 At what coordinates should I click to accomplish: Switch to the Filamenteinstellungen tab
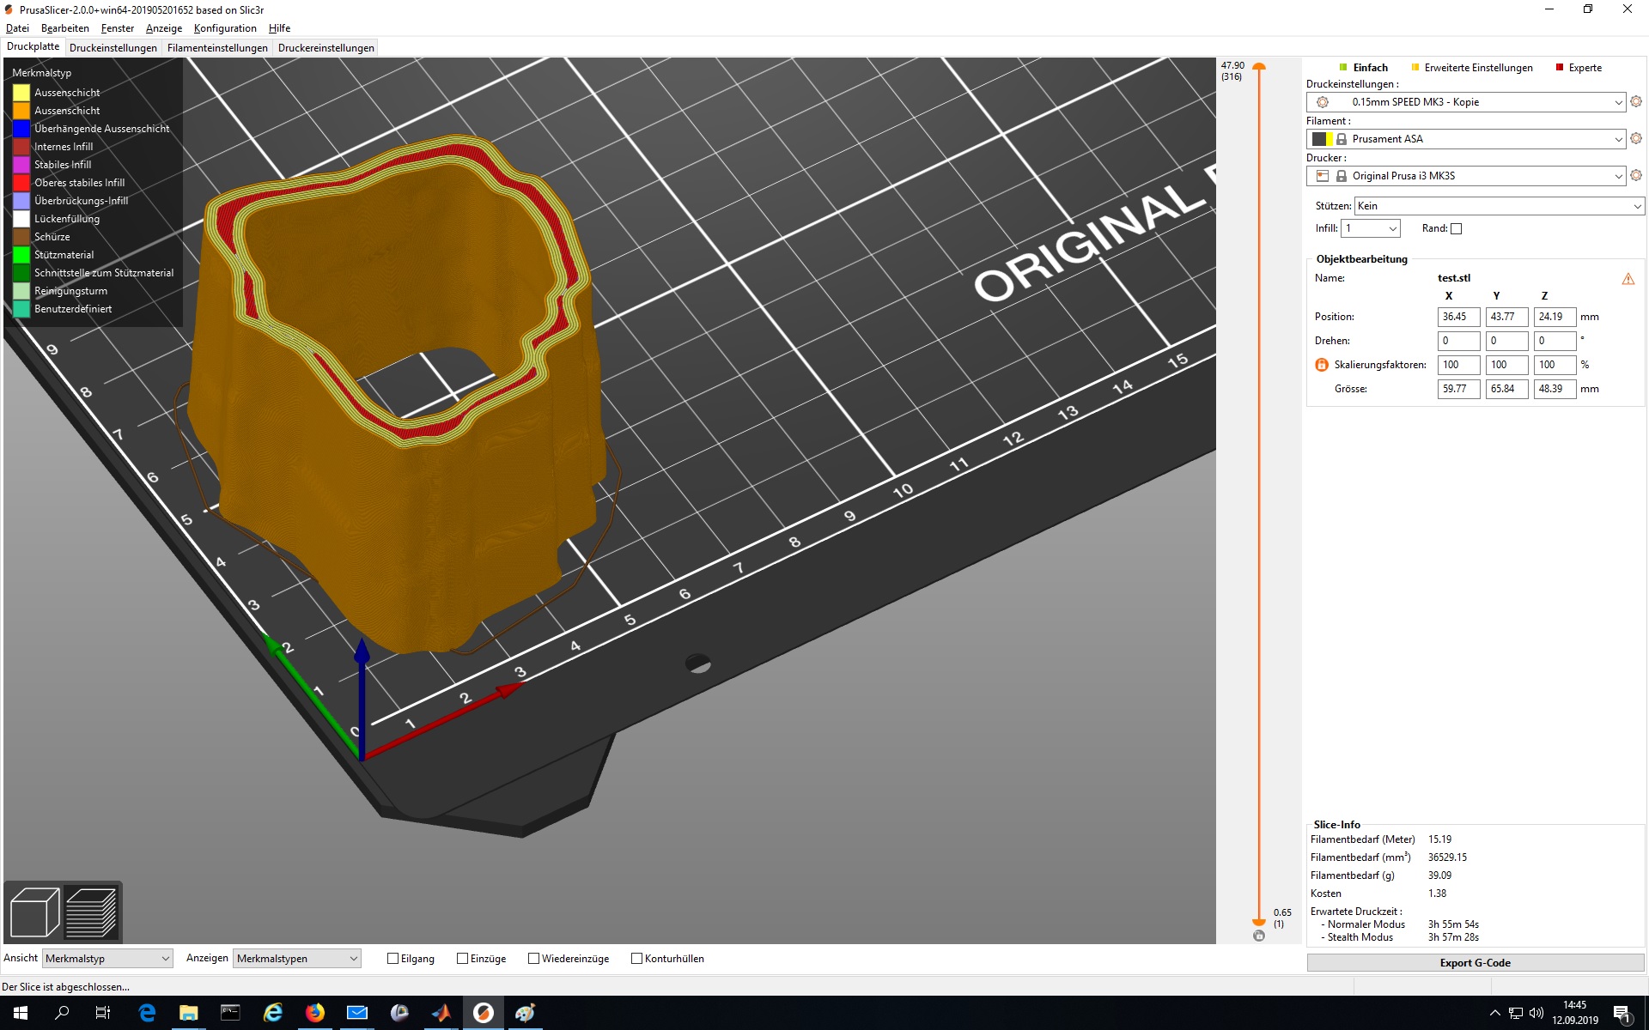(217, 48)
